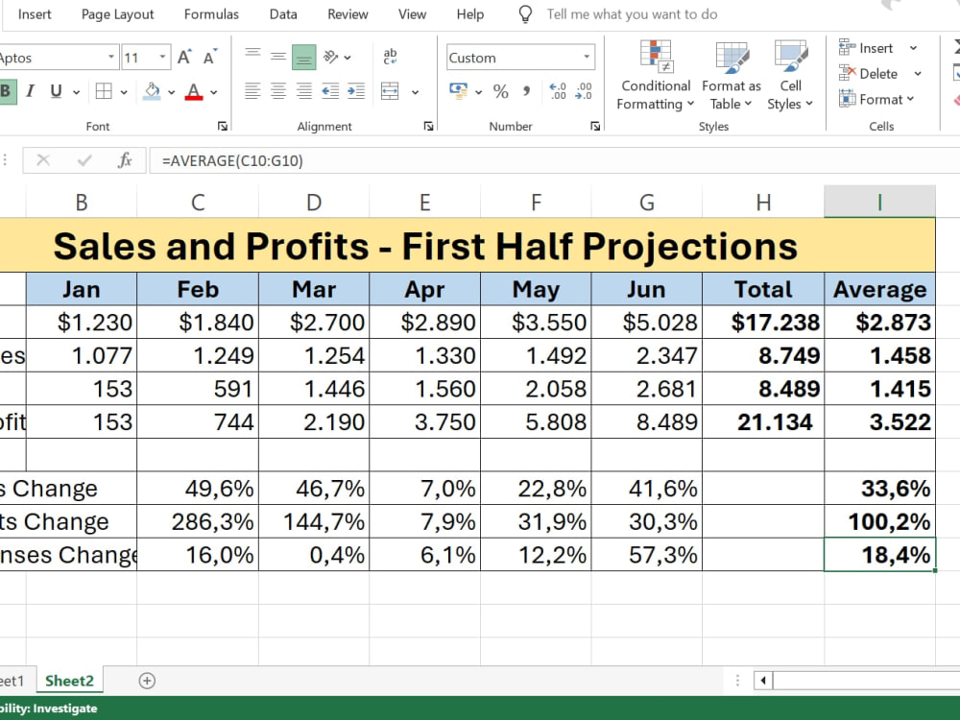Add a new sheet with plus icon

pyautogui.click(x=147, y=681)
